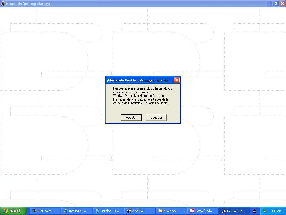Screen dimensions: 286x215
Task: Click the dialog title "¡Nintendo Desktop Manager ha sido"
Action: 140,80
